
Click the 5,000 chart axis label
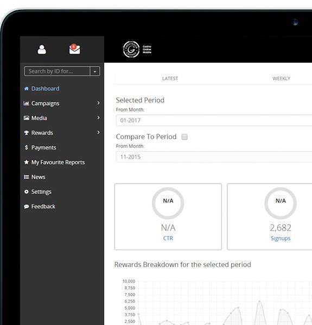pyautogui.click(x=130, y=308)
